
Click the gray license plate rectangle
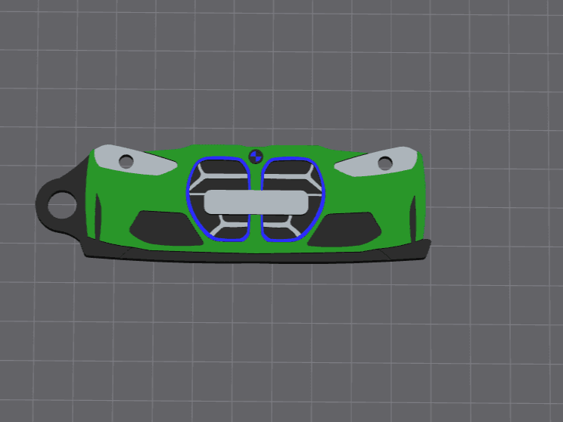click(x=256, y=203)
